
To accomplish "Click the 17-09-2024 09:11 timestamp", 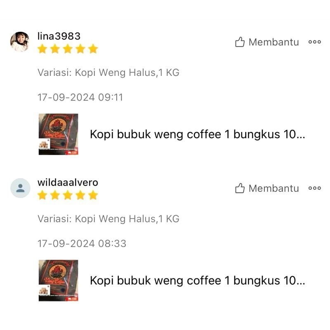I will 80,97.
